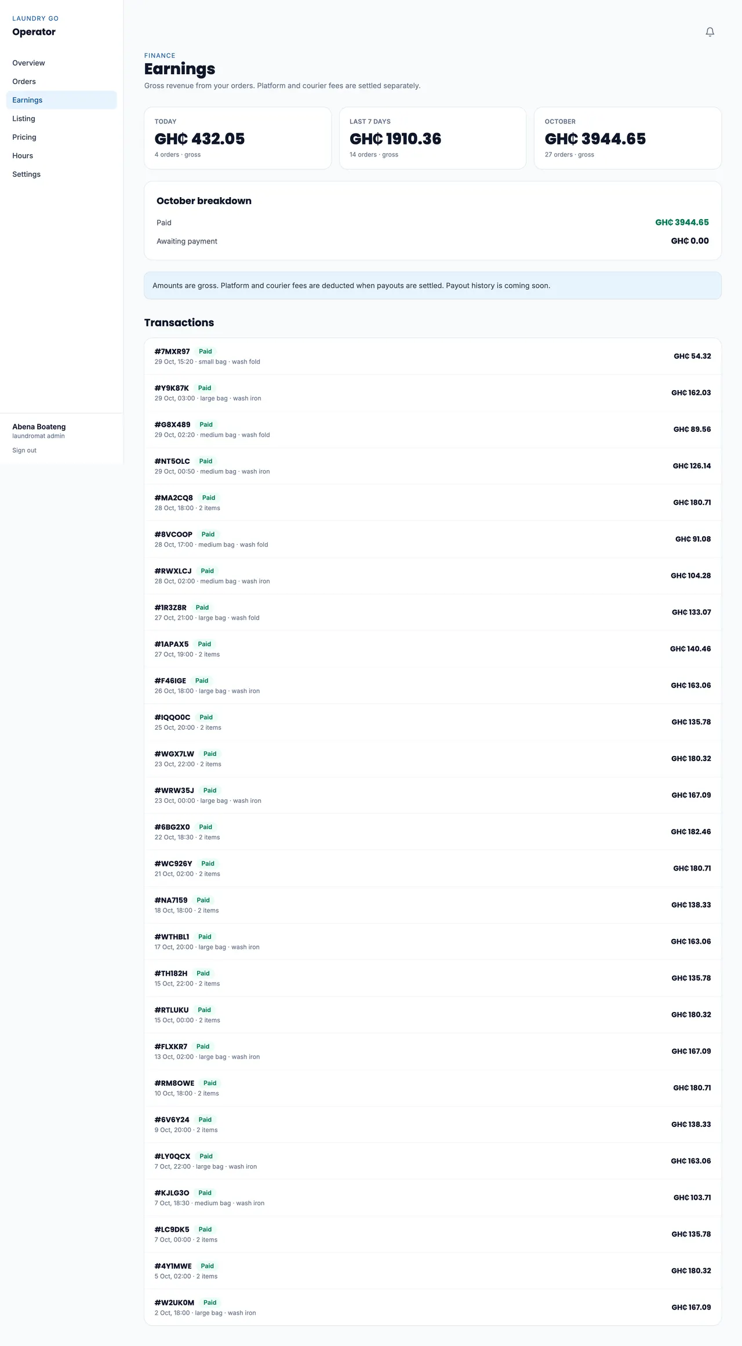Open transaction #LY0QCX
The image size is (742, 1346).
click(x=432, y=1160)
